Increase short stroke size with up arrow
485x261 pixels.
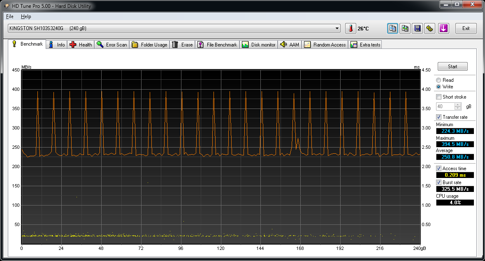pyautogui.click(x=458, y=104)
